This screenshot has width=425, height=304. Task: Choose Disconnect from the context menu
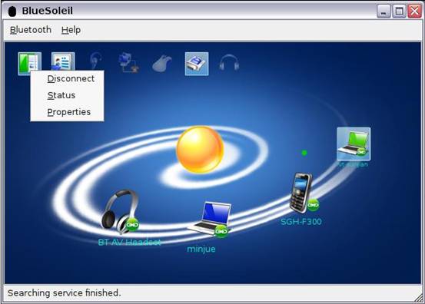[71, 79]
